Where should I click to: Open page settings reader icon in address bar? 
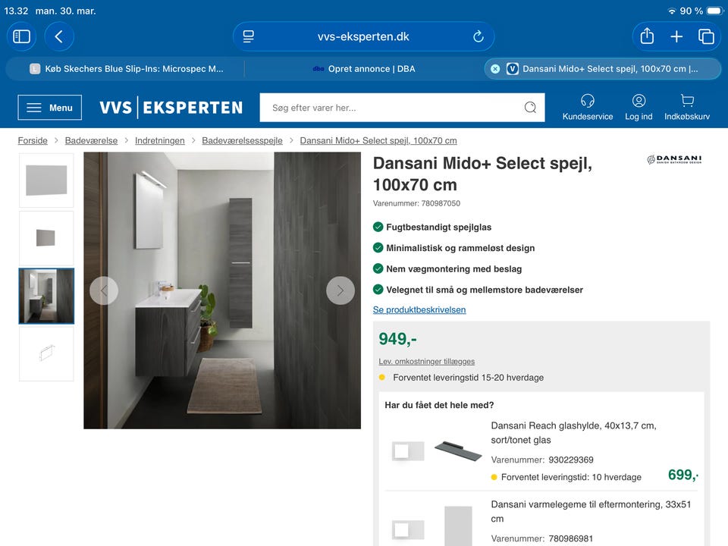coord(249,36)
